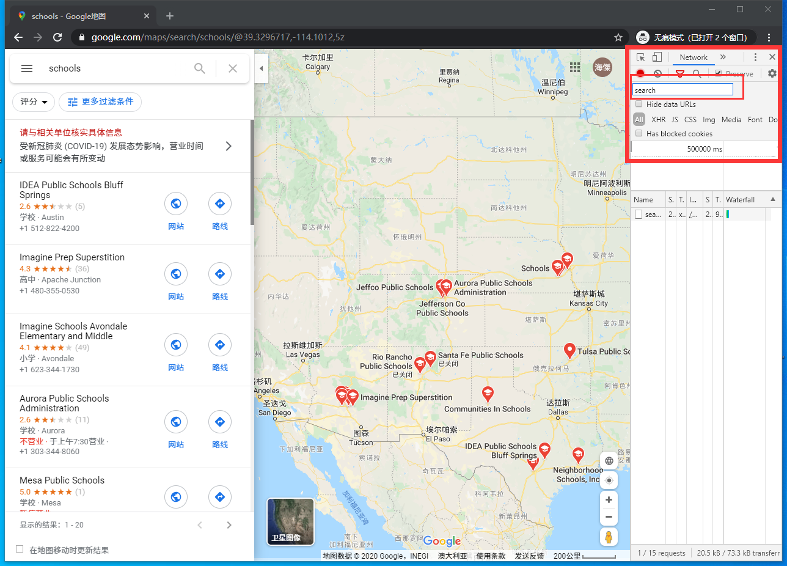The width and height of the screenshot is (787, 566).
Task: Clear the schools search with the X
Action: 233,68
